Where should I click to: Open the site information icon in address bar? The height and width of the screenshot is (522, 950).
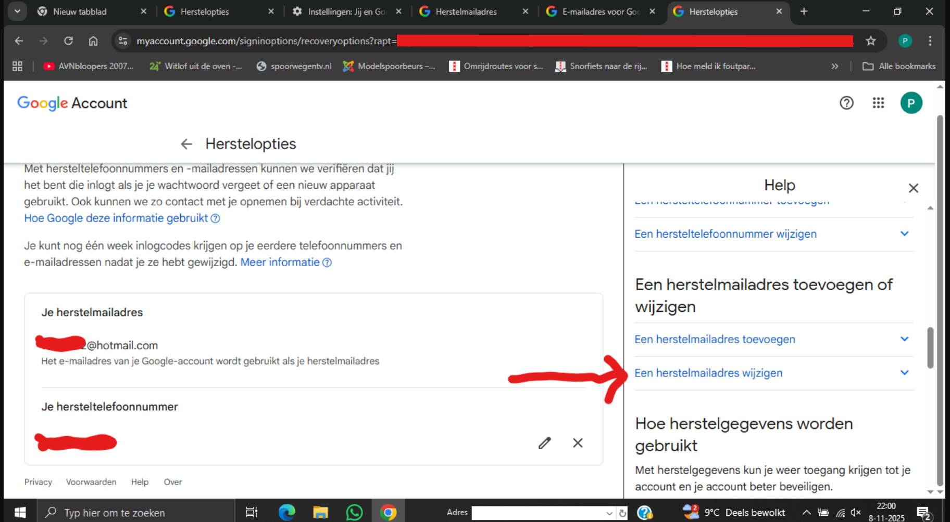123,41
